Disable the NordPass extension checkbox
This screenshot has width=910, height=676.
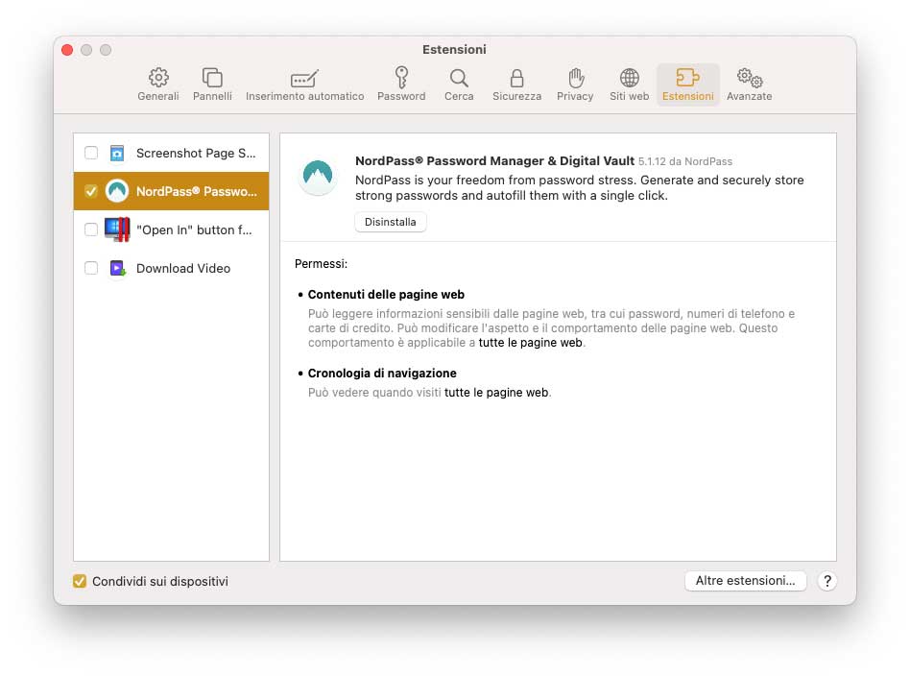pyautogui.click(x=91, y=191)
